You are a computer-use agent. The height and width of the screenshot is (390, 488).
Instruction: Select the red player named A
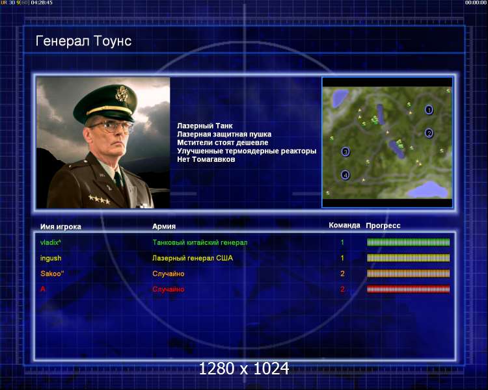[x=43, y=289]
